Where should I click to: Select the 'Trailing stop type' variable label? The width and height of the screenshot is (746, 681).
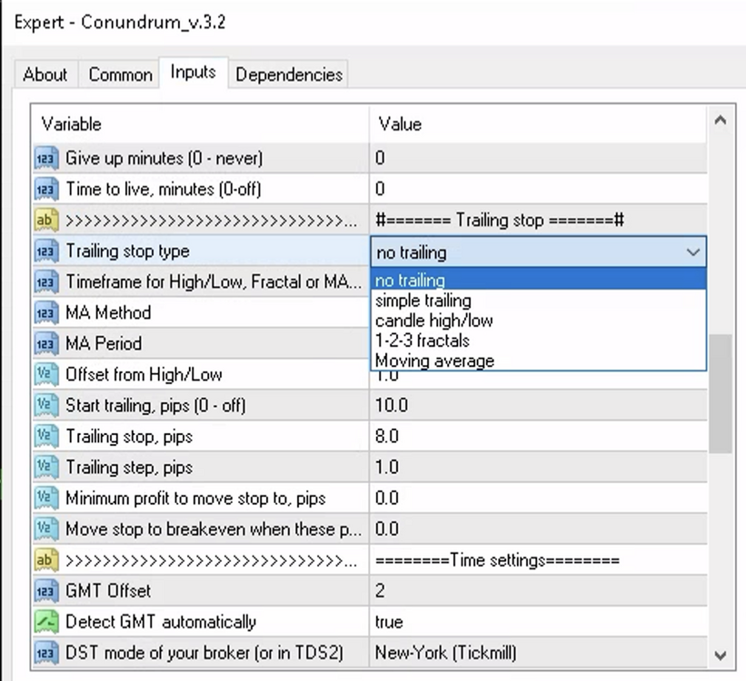click(127, 252)
